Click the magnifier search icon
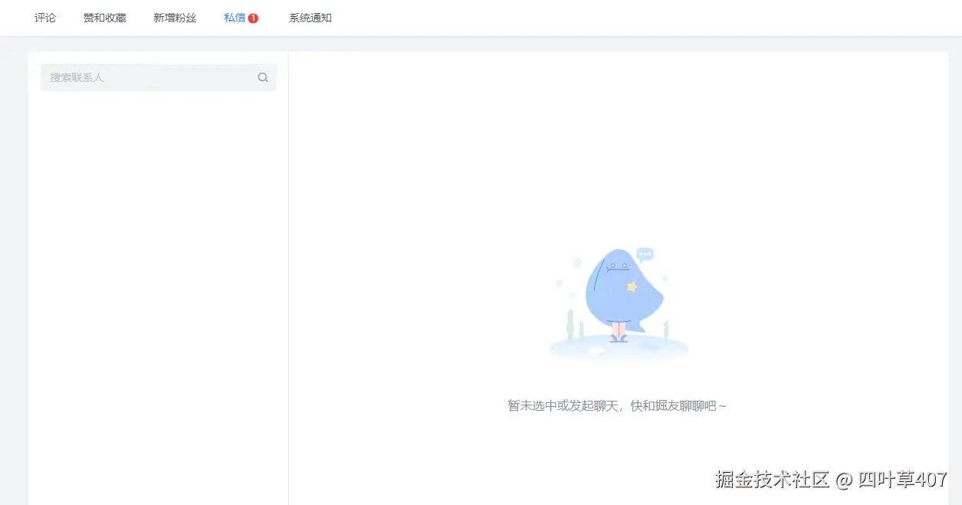 (263, 77)
